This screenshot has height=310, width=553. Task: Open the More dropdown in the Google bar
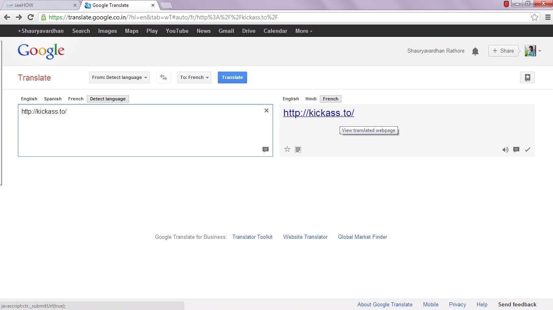pos(304,31)
